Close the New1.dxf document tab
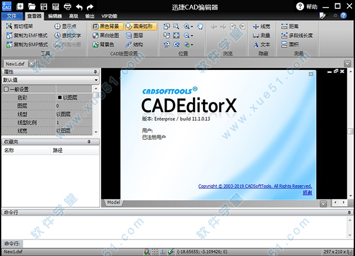The image size is (355, 256). (x=32, y=63)
